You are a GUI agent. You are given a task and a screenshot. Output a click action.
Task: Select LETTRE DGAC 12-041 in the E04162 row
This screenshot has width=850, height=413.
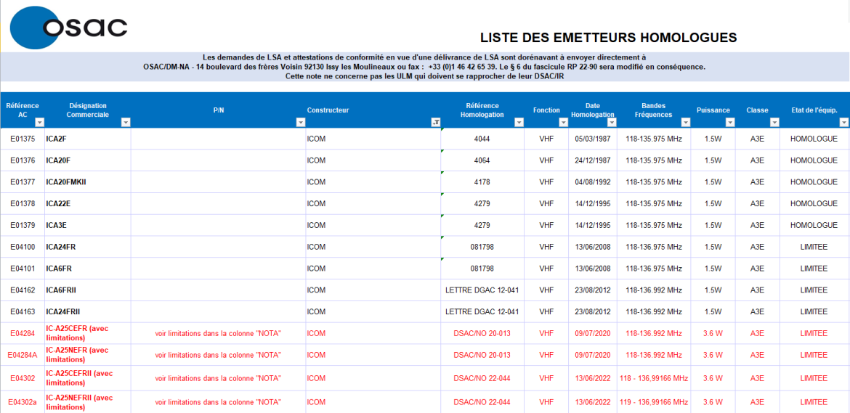pyautogui.click(x=482, y=290)
